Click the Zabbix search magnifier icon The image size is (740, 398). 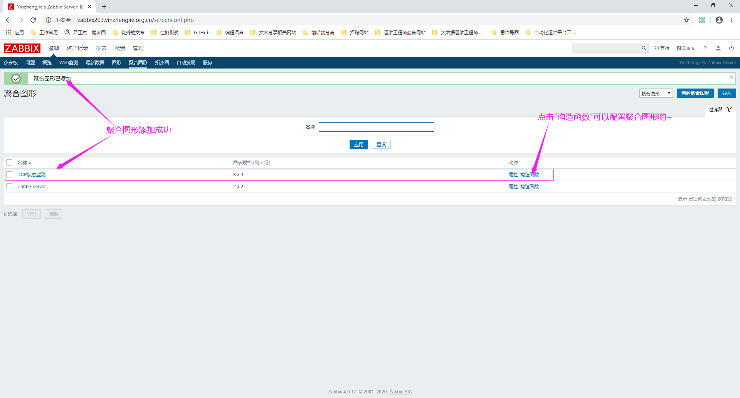(644, 48)
